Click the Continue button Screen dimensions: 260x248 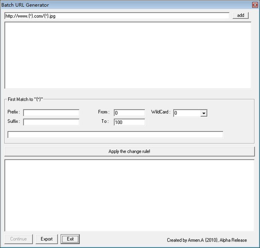click(x=19, y=239)
